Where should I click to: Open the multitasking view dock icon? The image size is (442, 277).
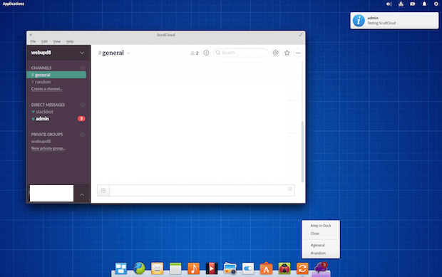pyautogui.click(x=121, y=268)
